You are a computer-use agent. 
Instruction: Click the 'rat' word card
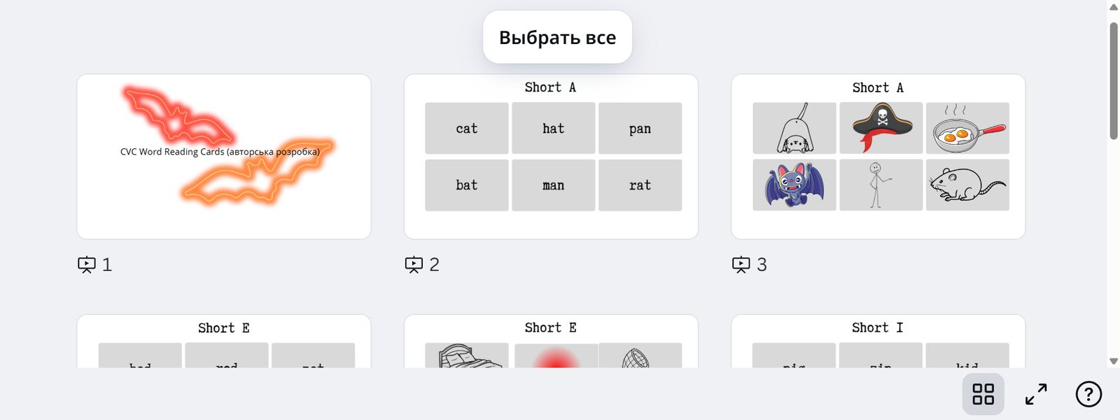pos(640,185)
